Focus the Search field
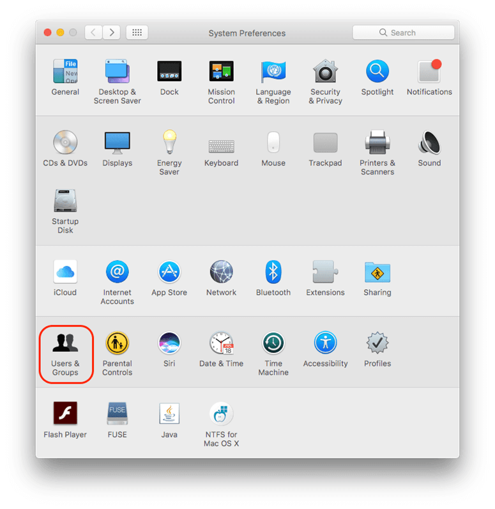Image resolution: width=495 pixels, height=509 pixels. point(403,33)
